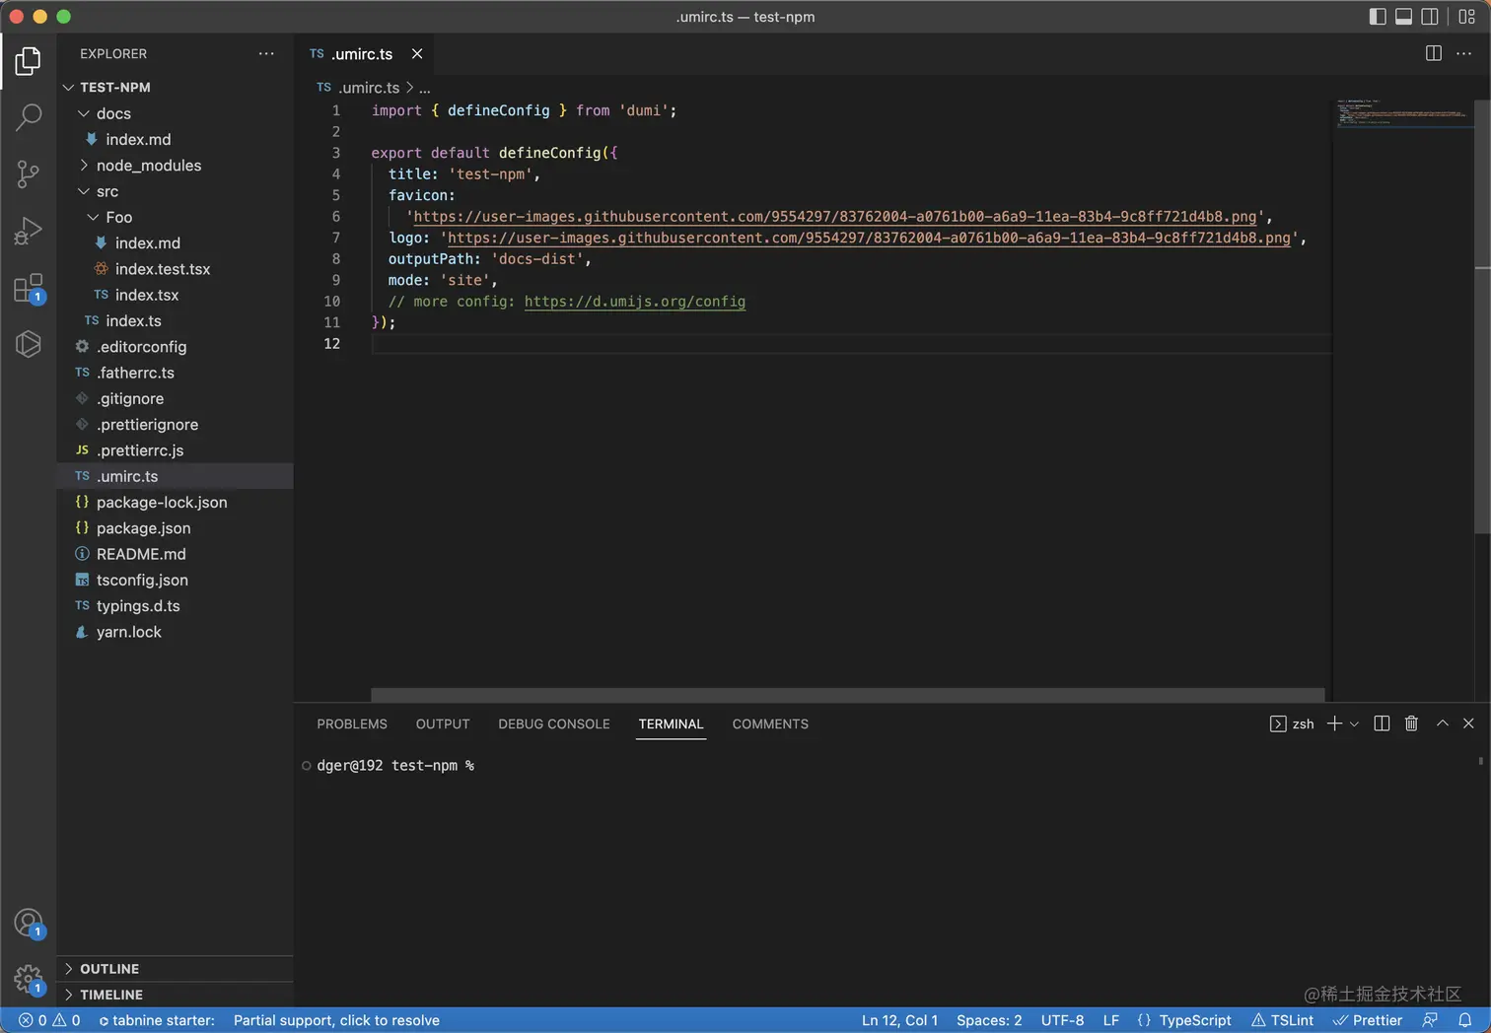Viewport: 1491px width, 1033px height.
Task: Change Spaces: 2 indentation setting
Action: (x=989, y=1020)
